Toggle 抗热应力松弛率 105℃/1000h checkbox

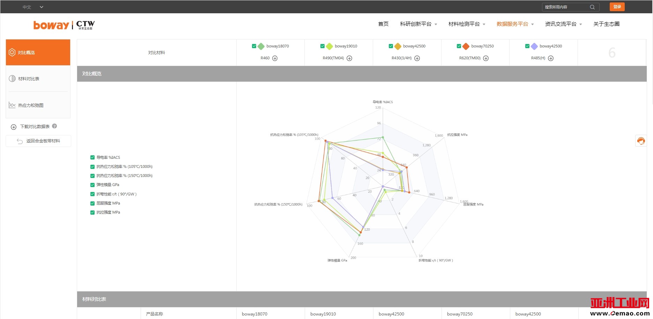[x=92, y=167]
